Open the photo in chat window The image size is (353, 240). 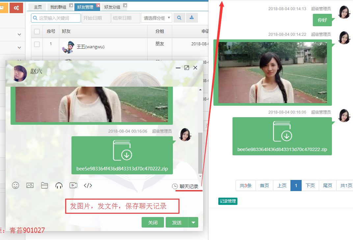click(92, 104)
